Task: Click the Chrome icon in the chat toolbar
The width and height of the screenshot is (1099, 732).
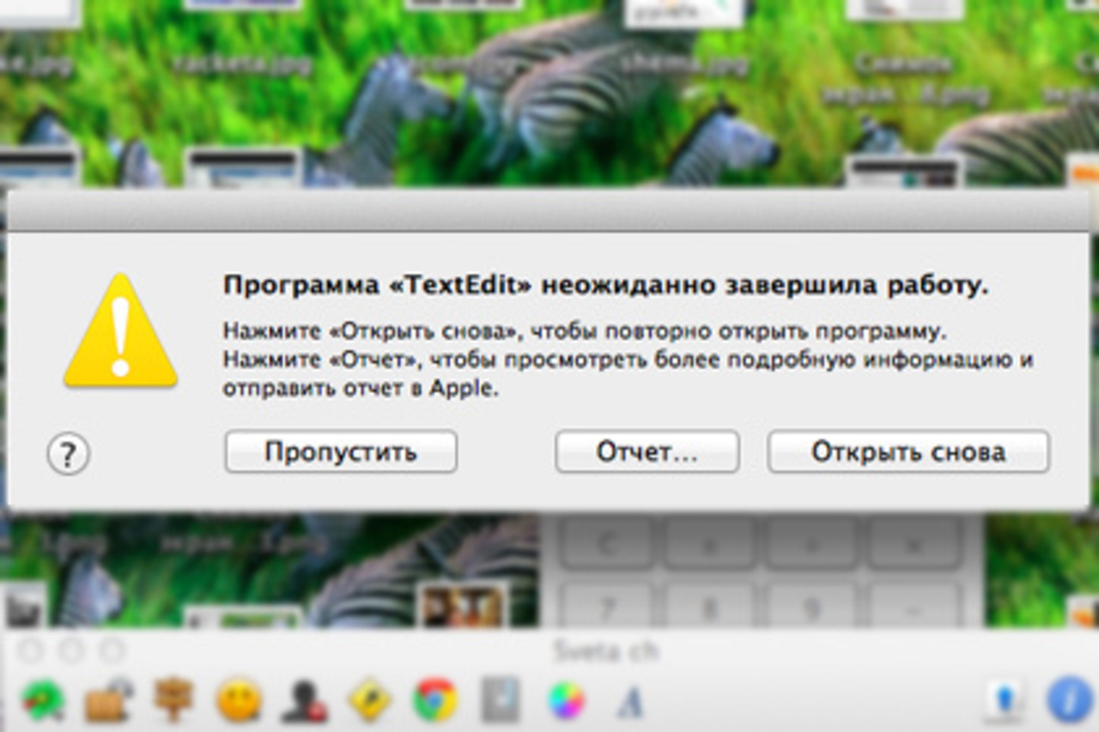Action: click(435, 701)
